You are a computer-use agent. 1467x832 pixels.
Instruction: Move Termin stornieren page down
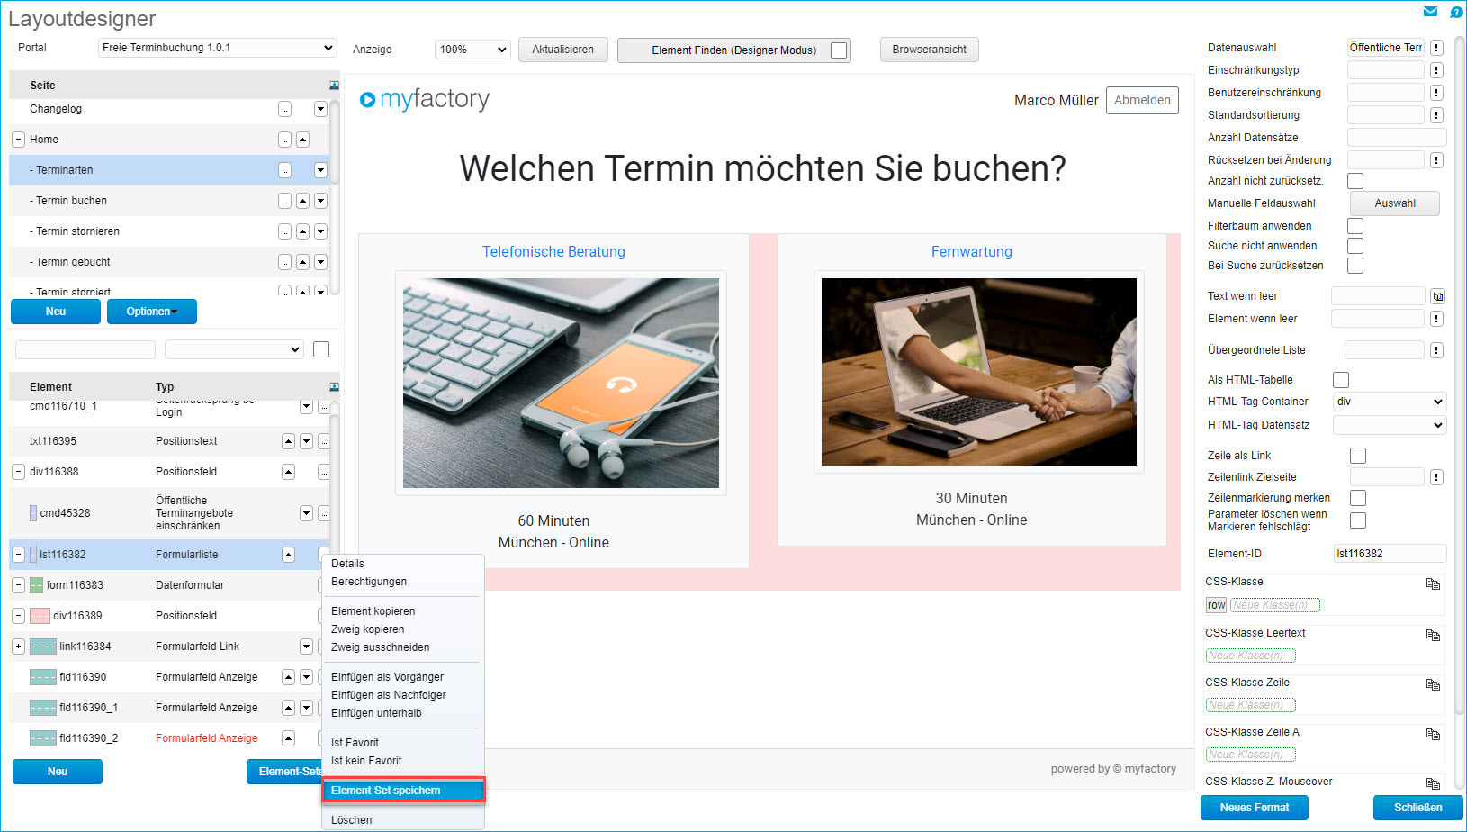320,231
